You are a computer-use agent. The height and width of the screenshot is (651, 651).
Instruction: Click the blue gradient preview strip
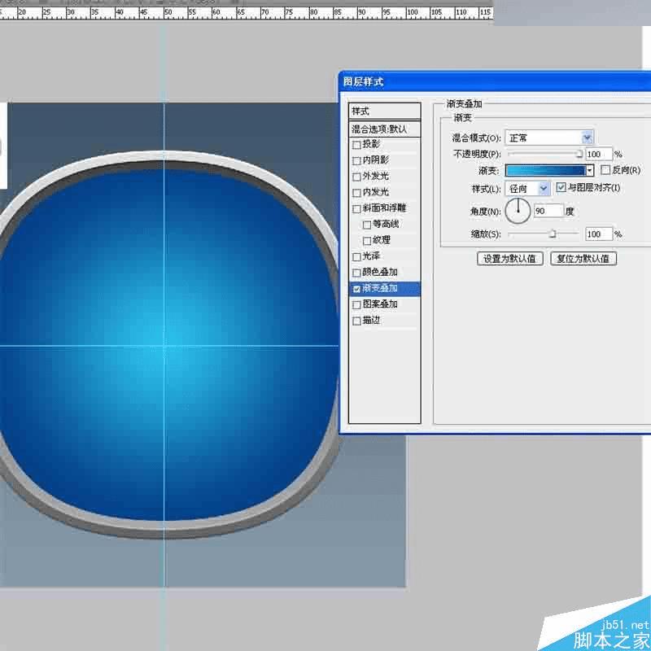pyautogui.click(x=545, y=169)
